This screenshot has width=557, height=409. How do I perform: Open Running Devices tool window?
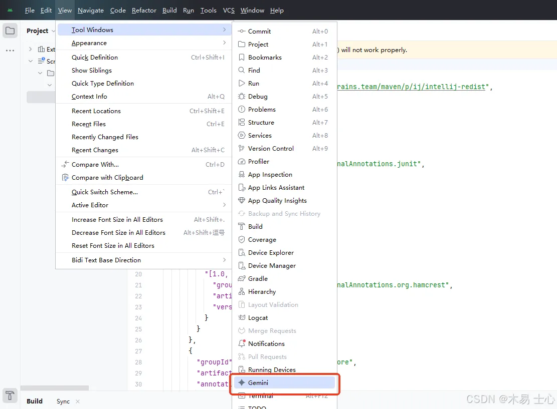[284, 369]
